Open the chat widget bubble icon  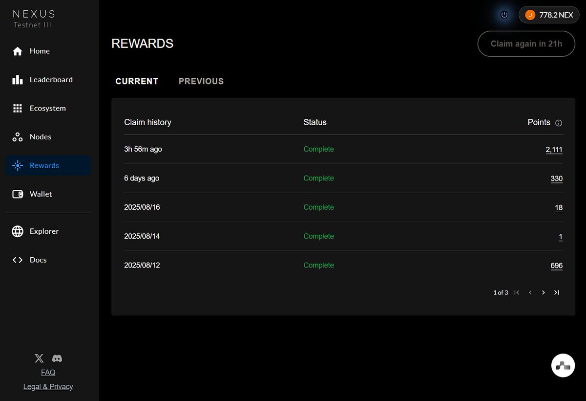[x=564, y=365]
